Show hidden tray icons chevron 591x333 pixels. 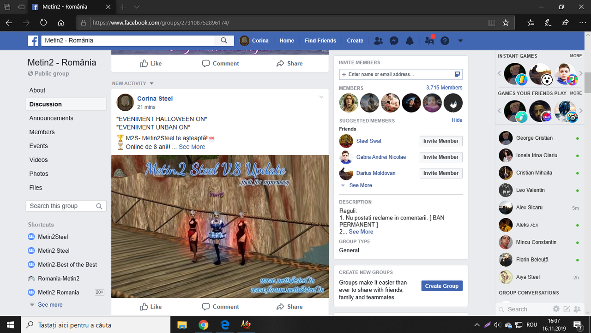[x=476, y=325]
